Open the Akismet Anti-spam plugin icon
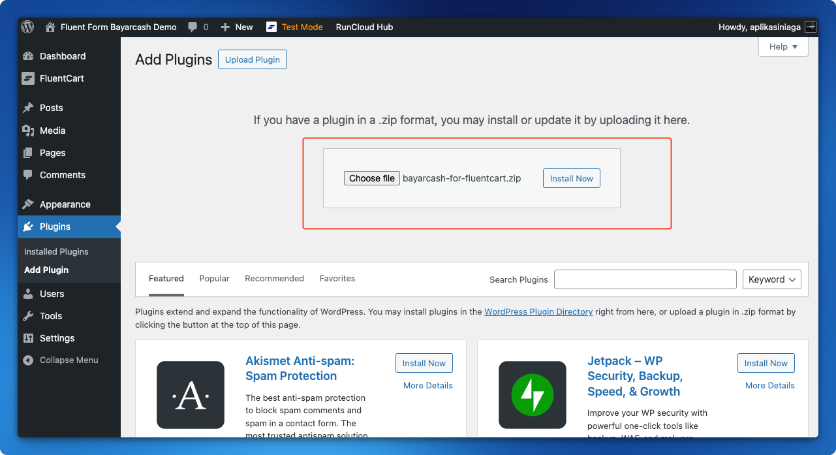This screenshot has width=836, height=455. (x=191, y=395)
